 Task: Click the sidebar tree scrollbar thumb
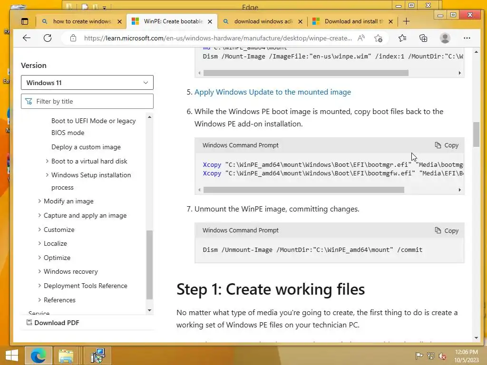pos(150,265)
